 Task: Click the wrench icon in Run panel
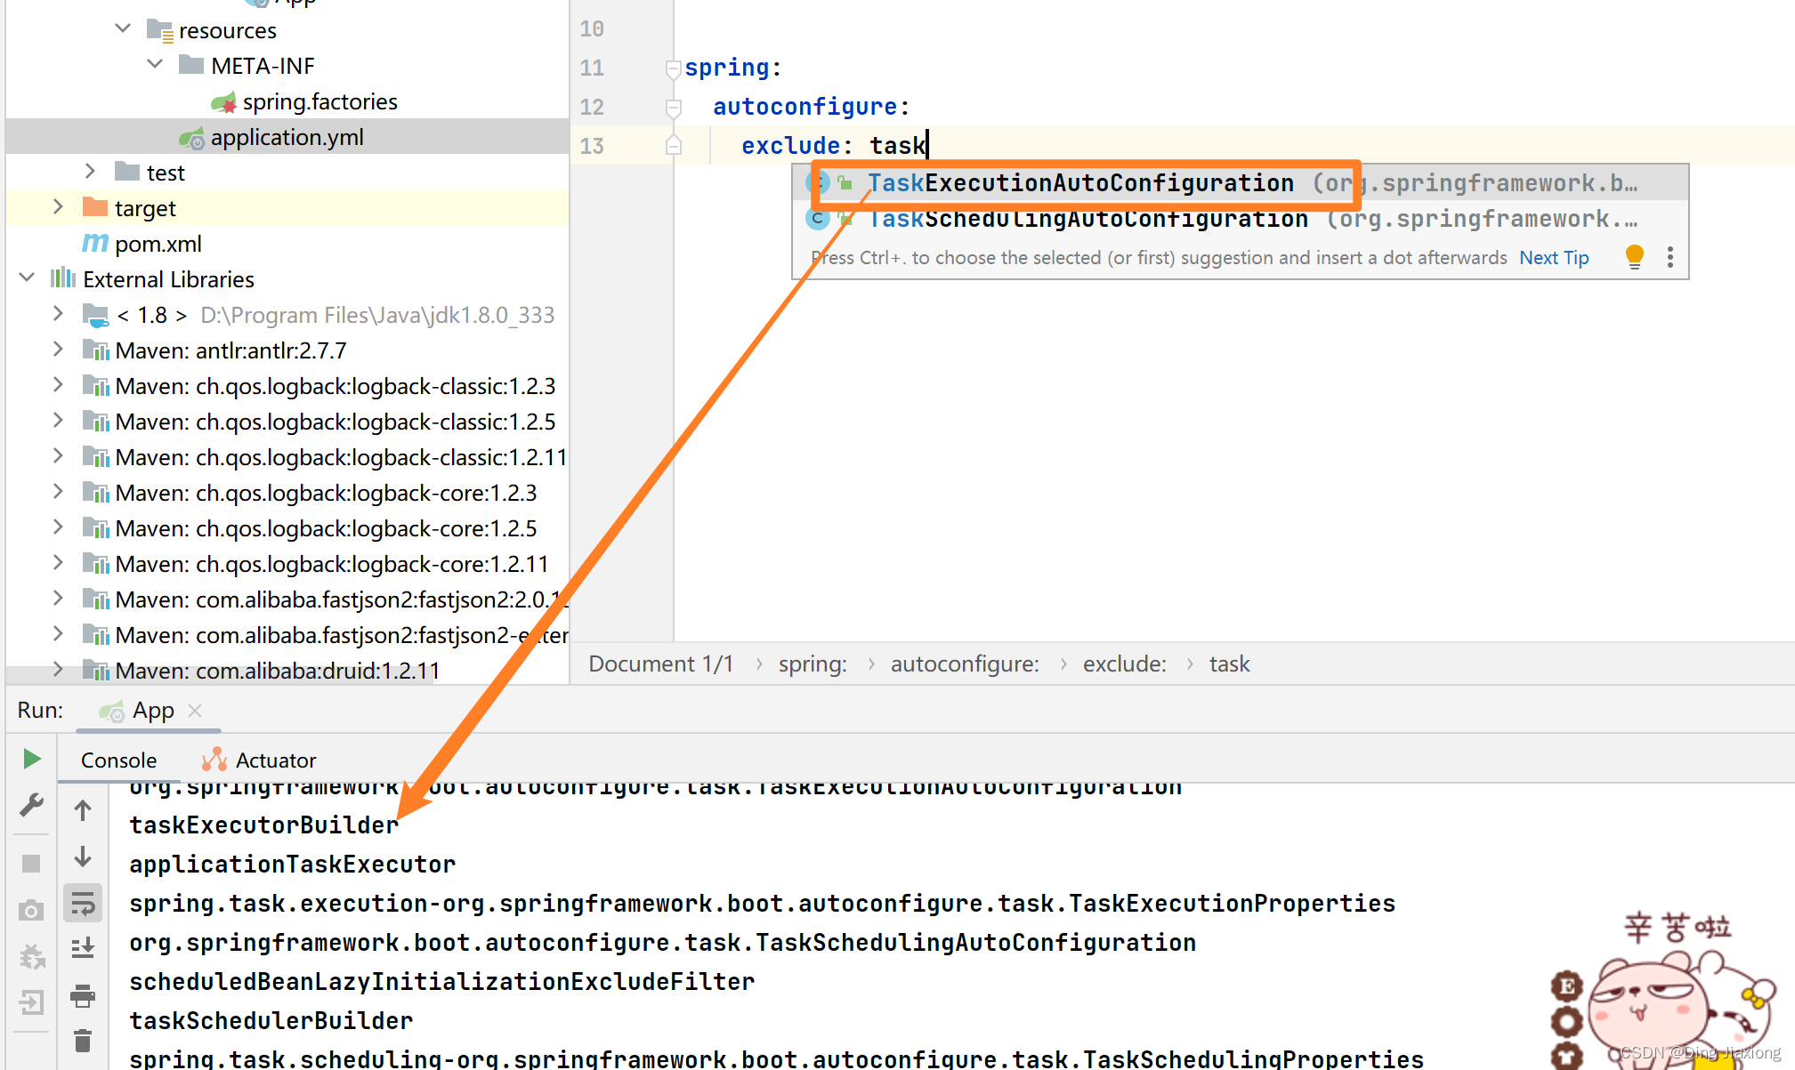[31, 806]
